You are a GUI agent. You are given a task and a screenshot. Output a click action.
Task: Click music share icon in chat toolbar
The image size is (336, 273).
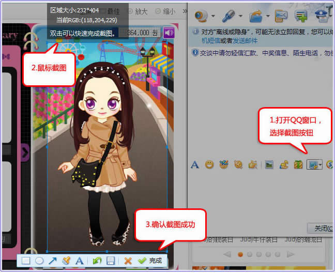coord(284,164)
